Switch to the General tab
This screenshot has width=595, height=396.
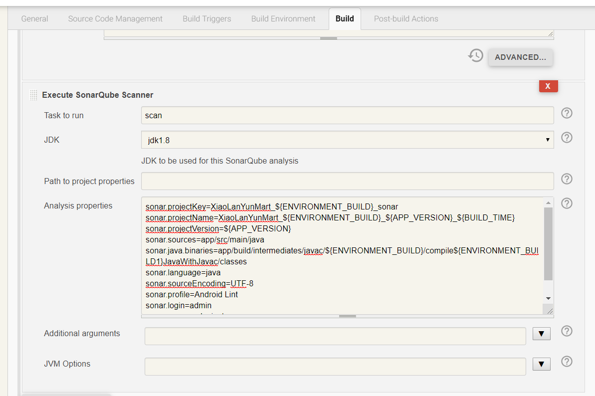point(35,19)
